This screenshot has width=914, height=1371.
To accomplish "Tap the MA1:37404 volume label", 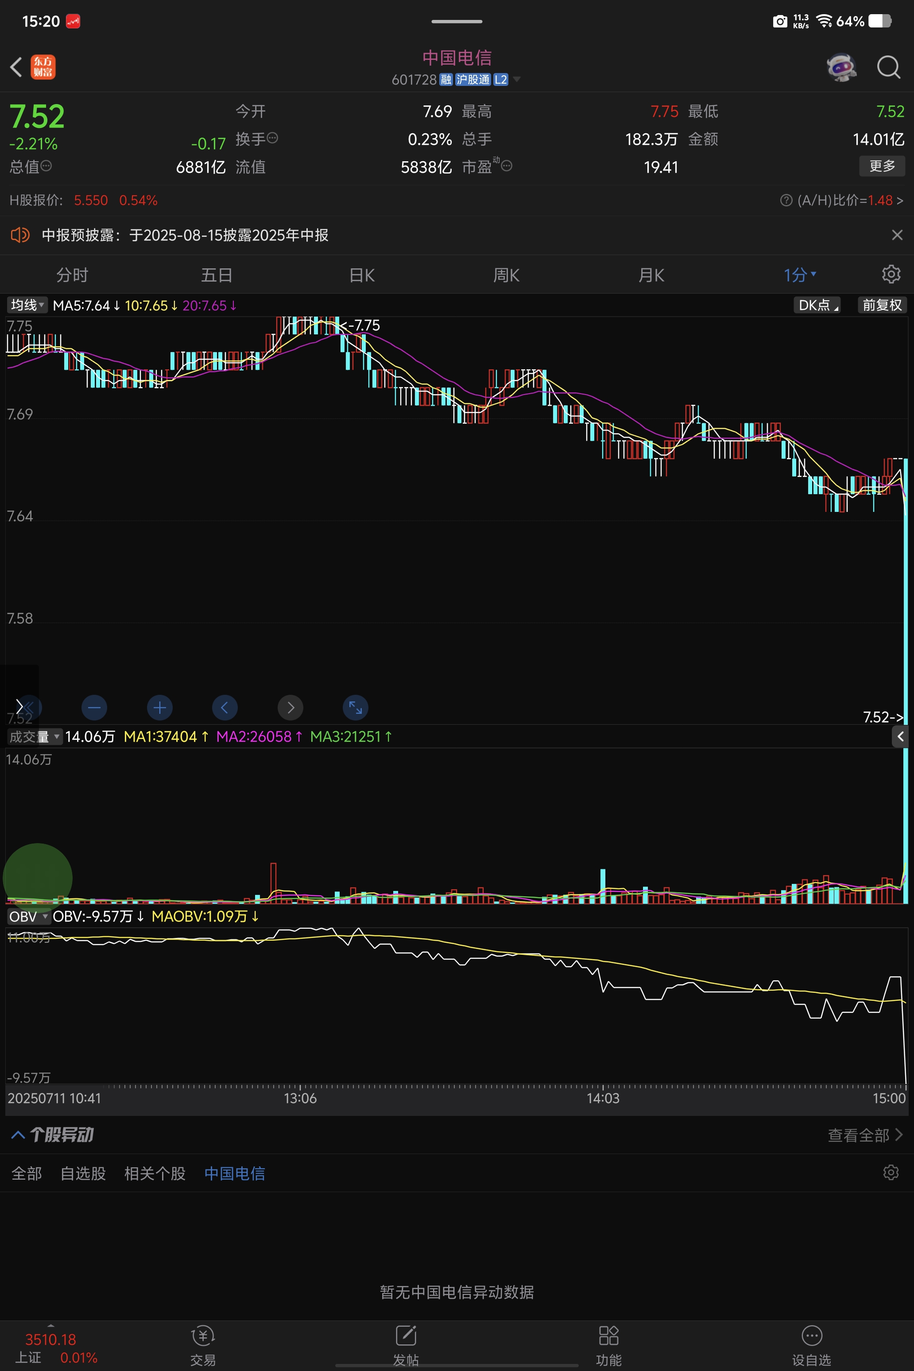I will point(166,737).
